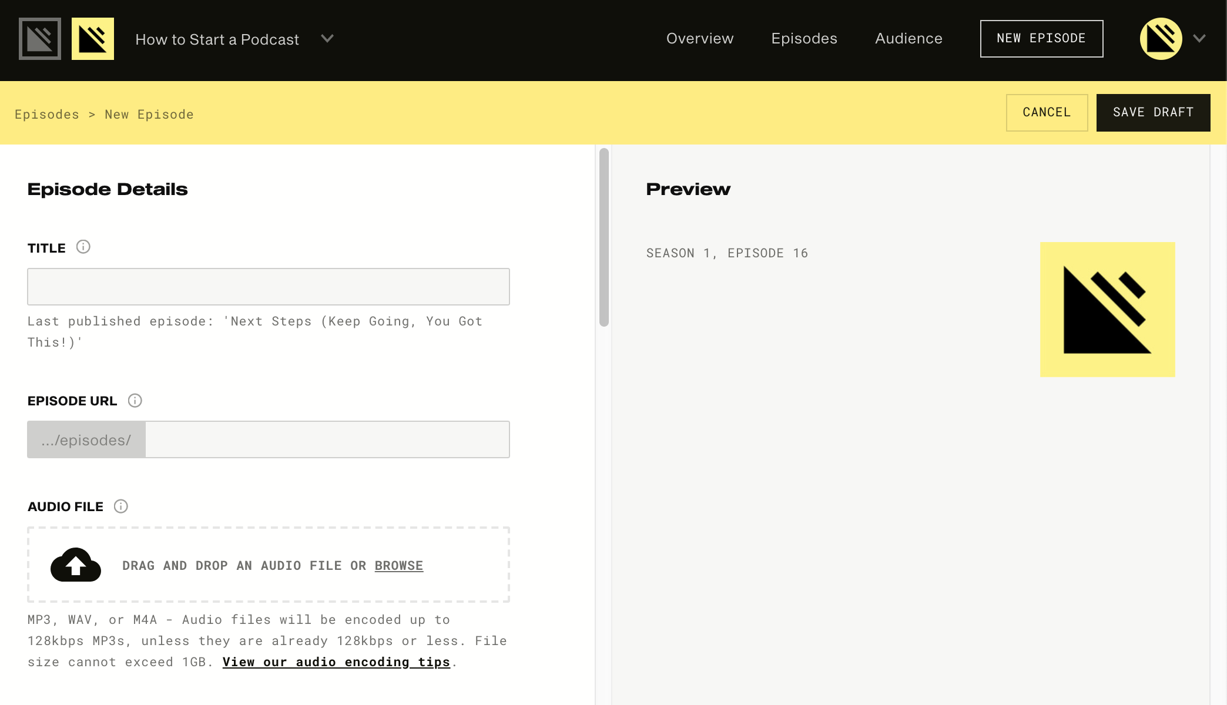The height and width of the screenshot is (705, 1227).
Task: Click the user account dropdown arrow icon
Action: [x=1200, y=39]
